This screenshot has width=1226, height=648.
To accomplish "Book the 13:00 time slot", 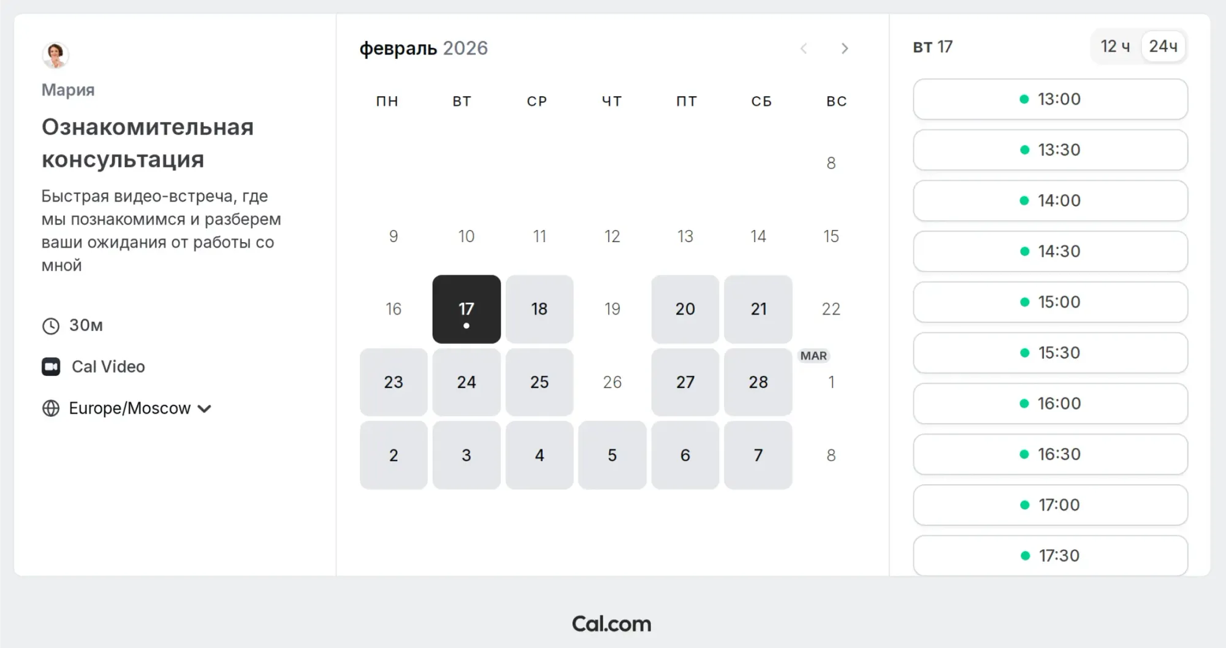I will click(1050, 99).
